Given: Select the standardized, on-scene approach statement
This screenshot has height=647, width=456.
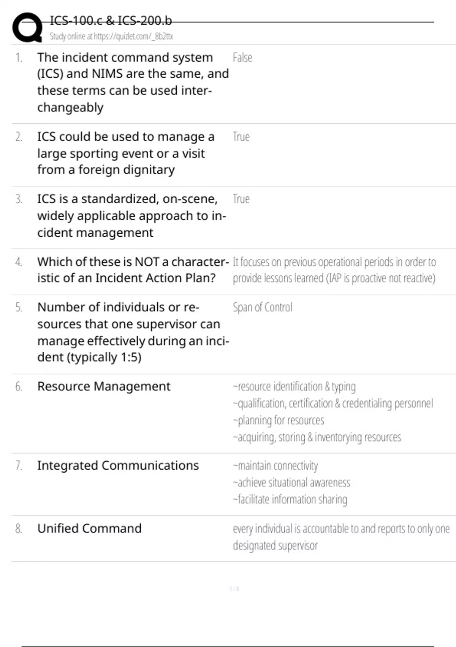Looking at the screenshot, I should pyautogui.click(x=131, y=215).
